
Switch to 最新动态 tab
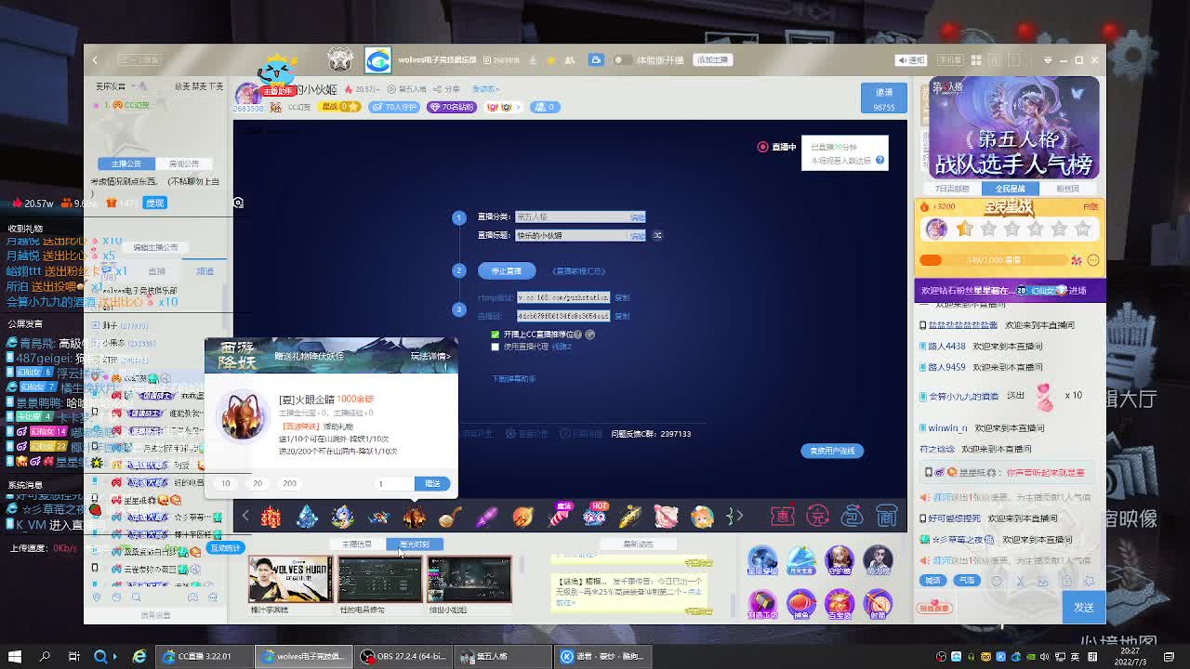click(x=638, y=544)
